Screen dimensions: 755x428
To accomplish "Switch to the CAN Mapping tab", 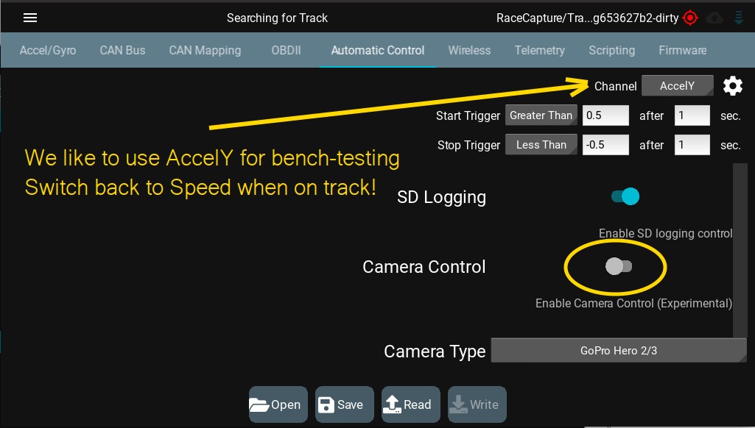I will pyautogui.click(x=205, y=50).
